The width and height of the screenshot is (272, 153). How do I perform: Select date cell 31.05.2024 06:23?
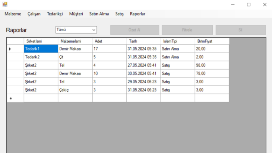pos(143,90)
